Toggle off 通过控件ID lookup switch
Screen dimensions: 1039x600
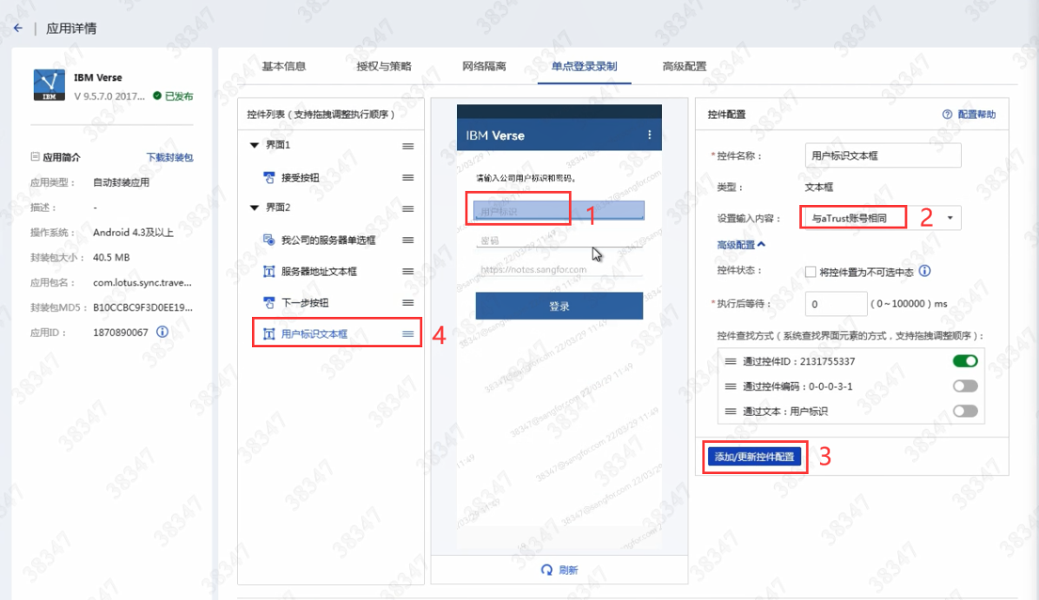point(965,361)
